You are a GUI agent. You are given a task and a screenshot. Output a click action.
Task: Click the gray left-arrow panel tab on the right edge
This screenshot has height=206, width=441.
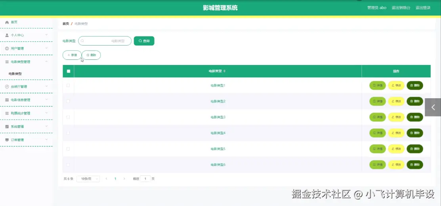click(433, 107)
